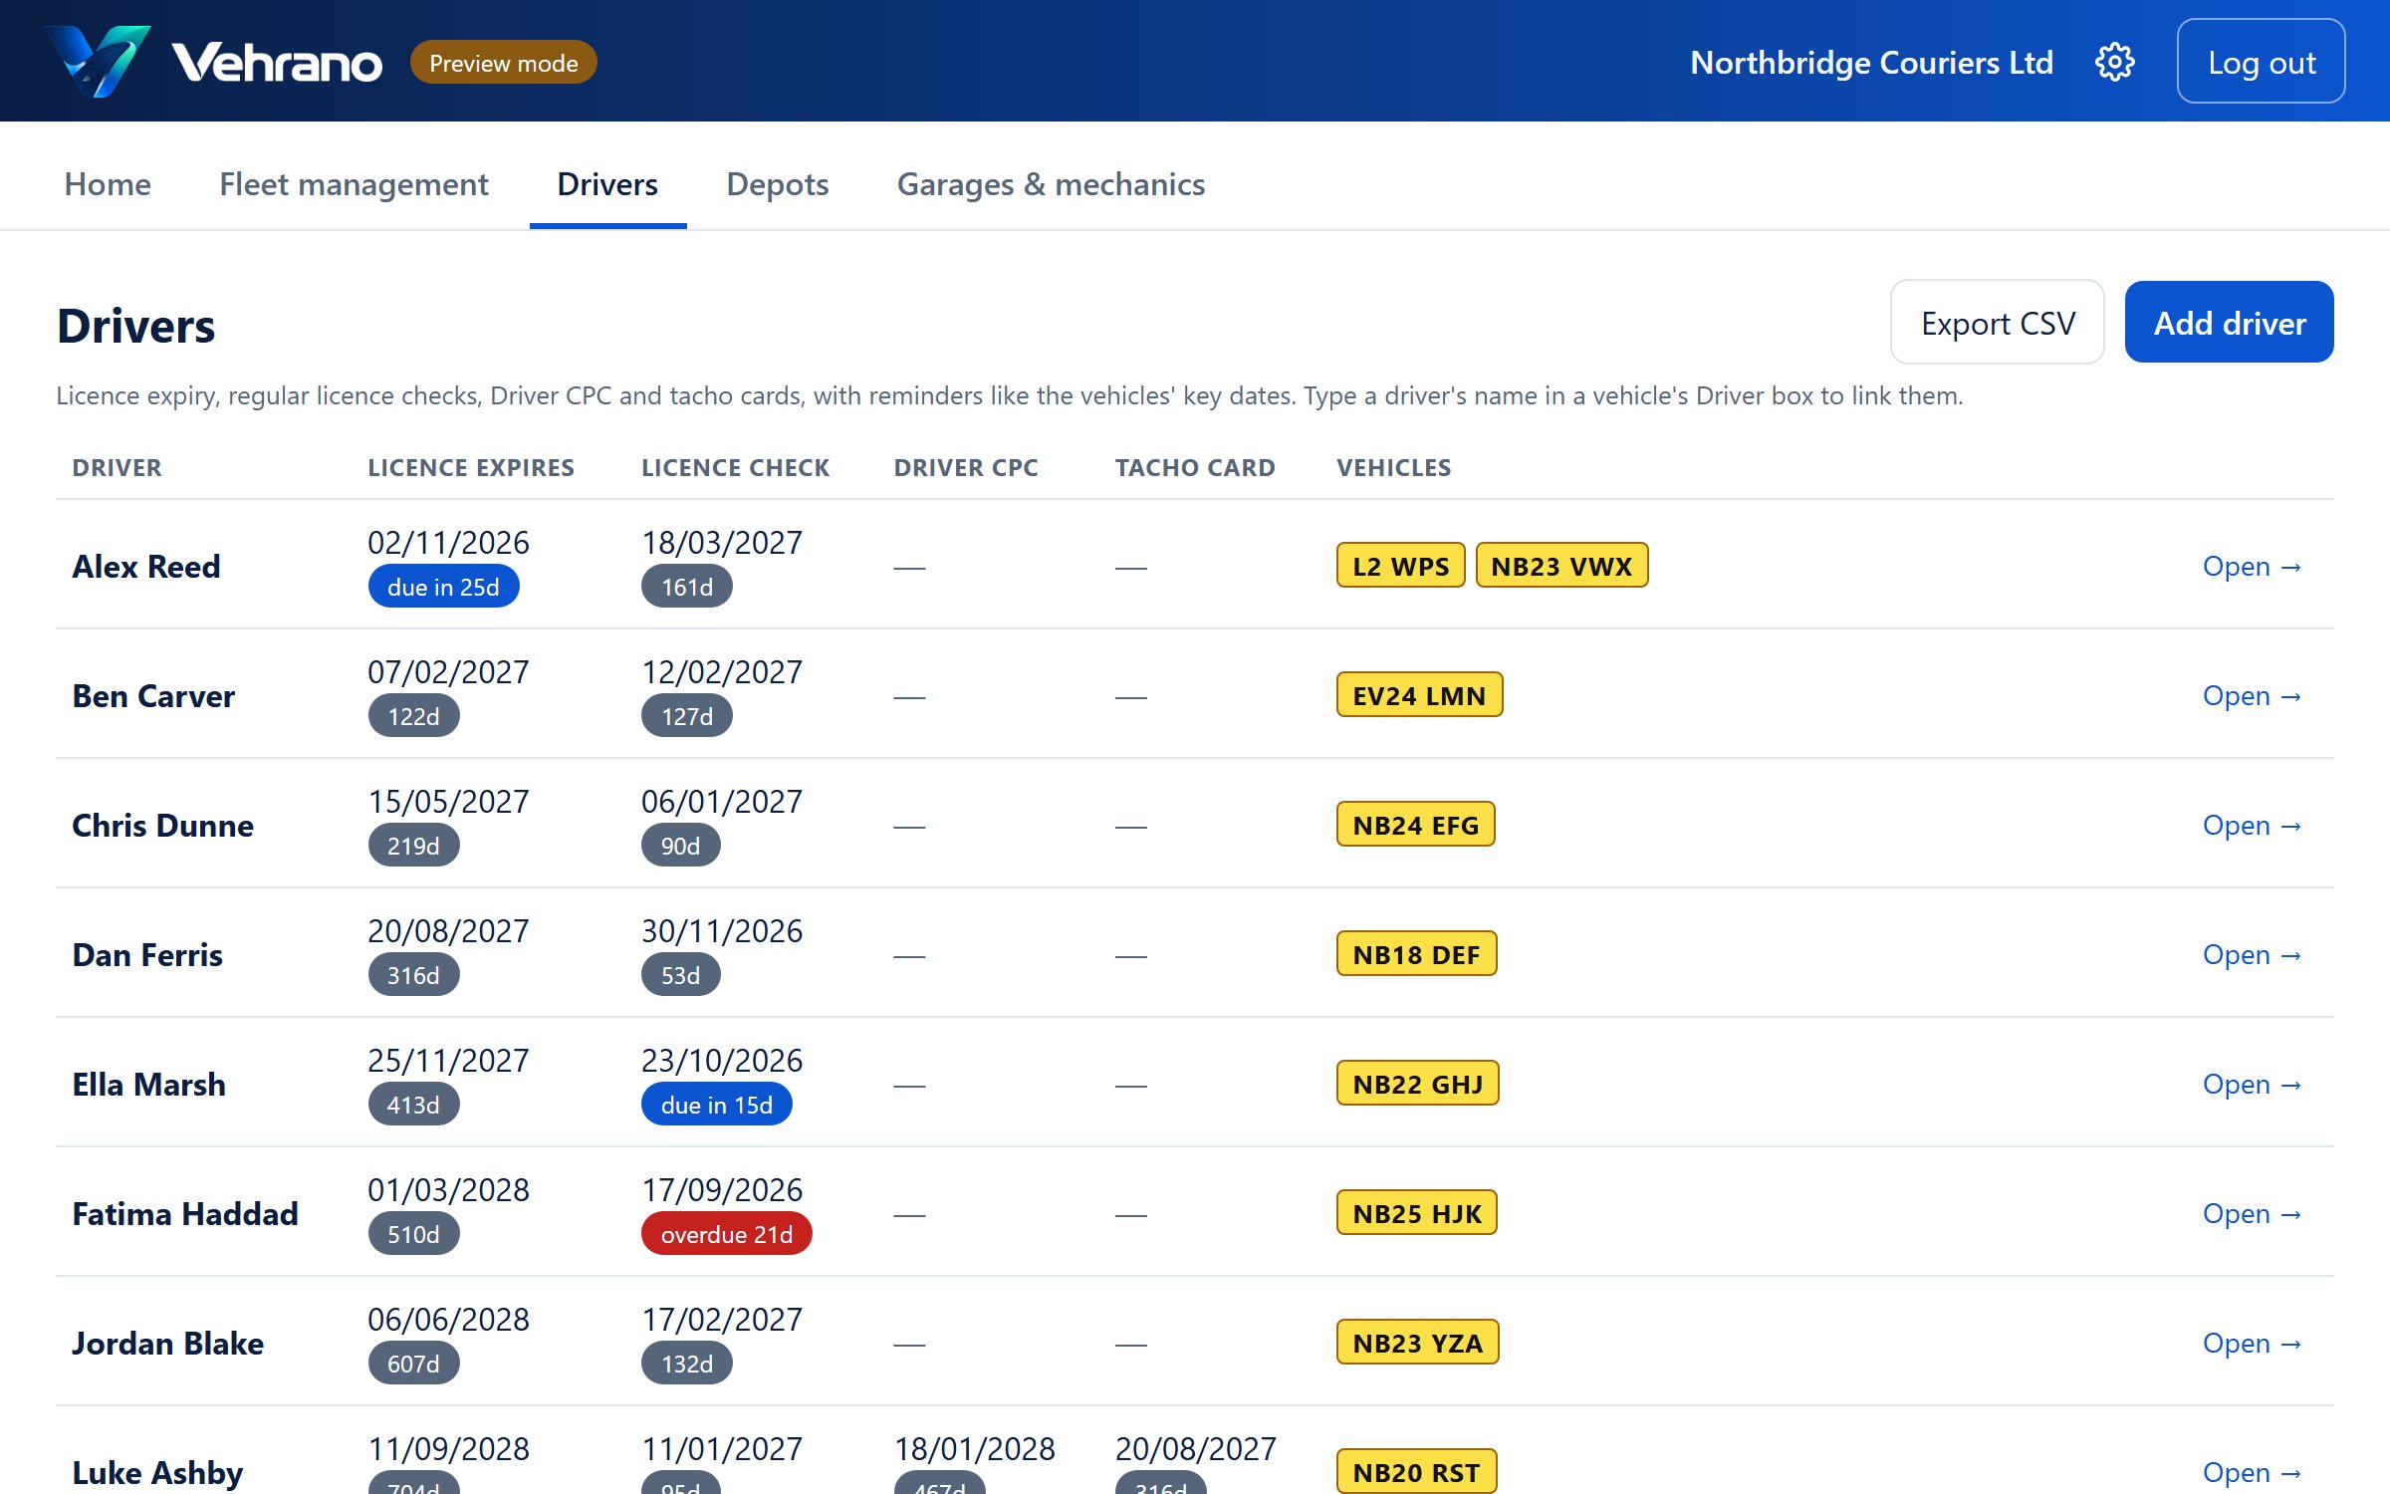The width and height of the screenshot is (2390, 1494).
Task: Click the 'due in 15d' badge
Action: [716, 1105]
